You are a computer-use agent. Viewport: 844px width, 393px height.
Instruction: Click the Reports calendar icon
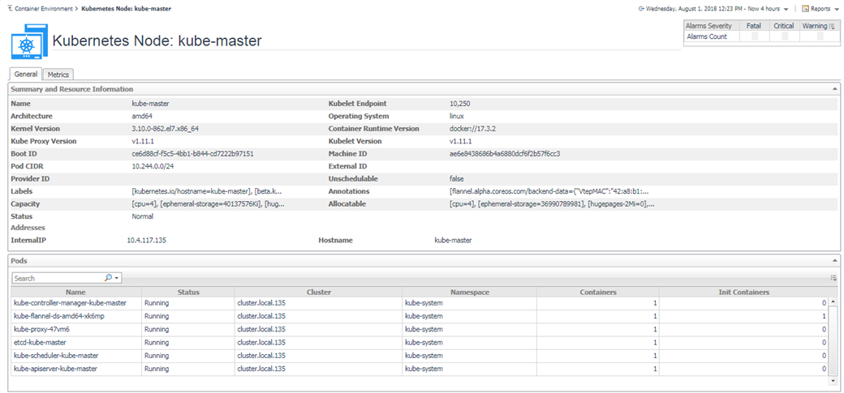806,9
